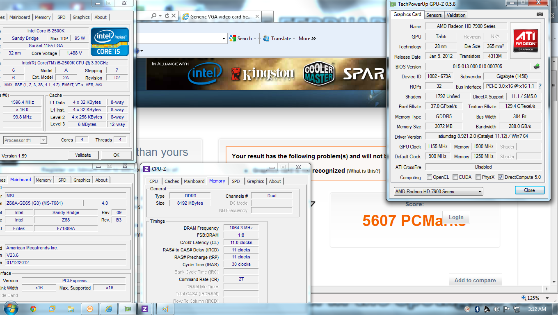
Task: Switch to GPU-Z Sensors tab
Action: coord(434,15)
